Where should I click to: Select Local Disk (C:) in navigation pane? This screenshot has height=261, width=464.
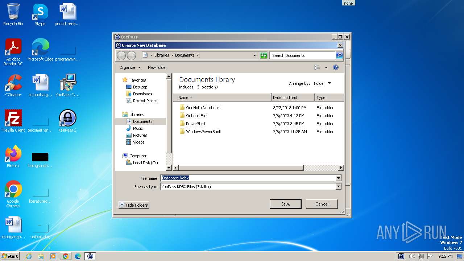point(145,163)
